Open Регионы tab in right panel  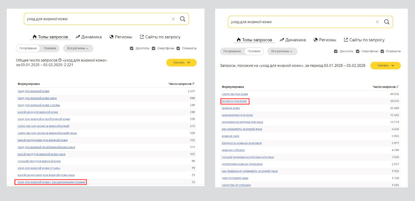click(x=325, y=40)
